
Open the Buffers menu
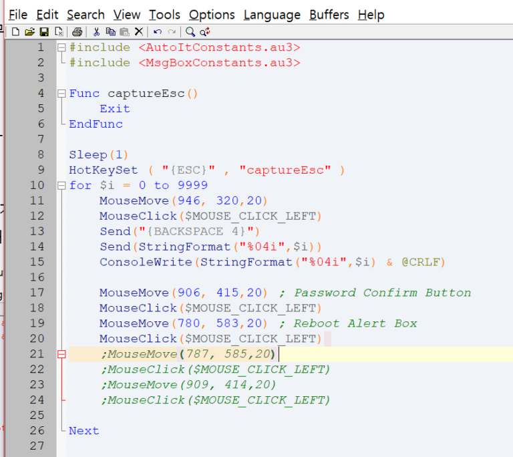pyautogui.click(x=330, y=15)
